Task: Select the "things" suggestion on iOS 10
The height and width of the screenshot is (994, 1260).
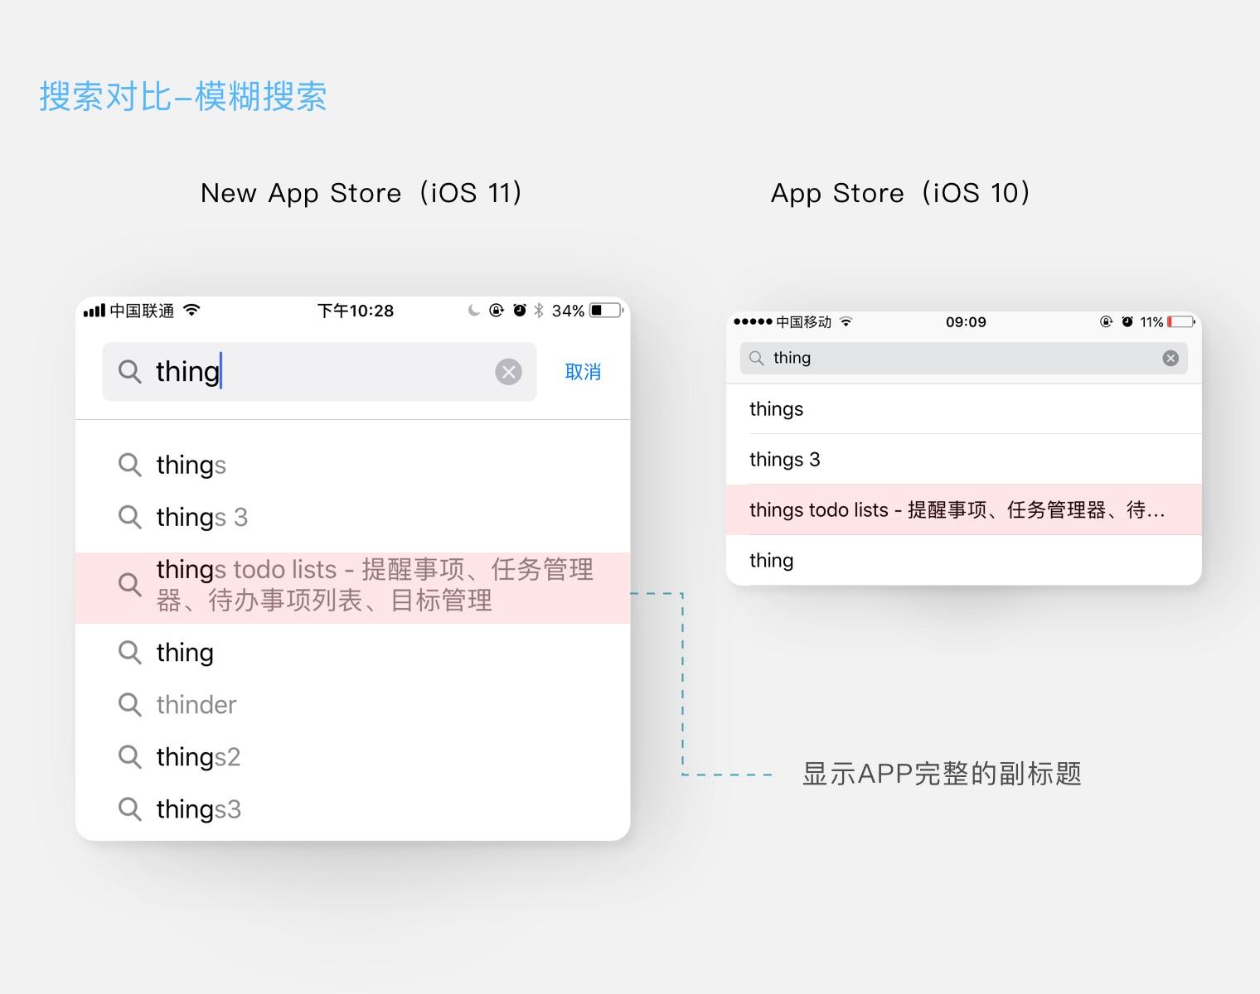Action: pos(776,408)
